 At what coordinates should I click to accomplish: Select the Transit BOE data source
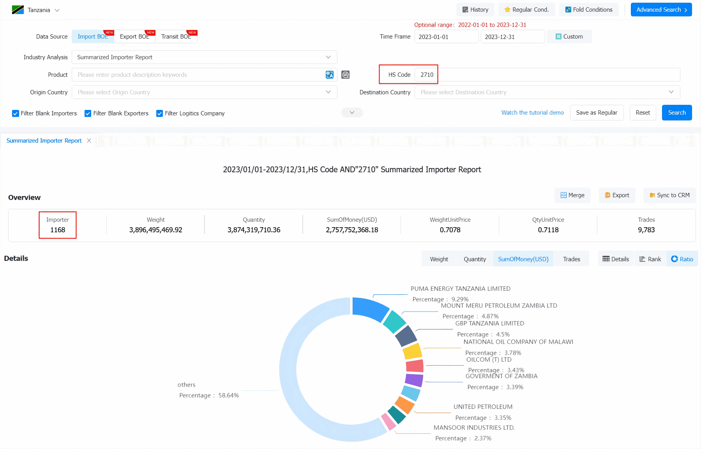click(x=176, y=36)
